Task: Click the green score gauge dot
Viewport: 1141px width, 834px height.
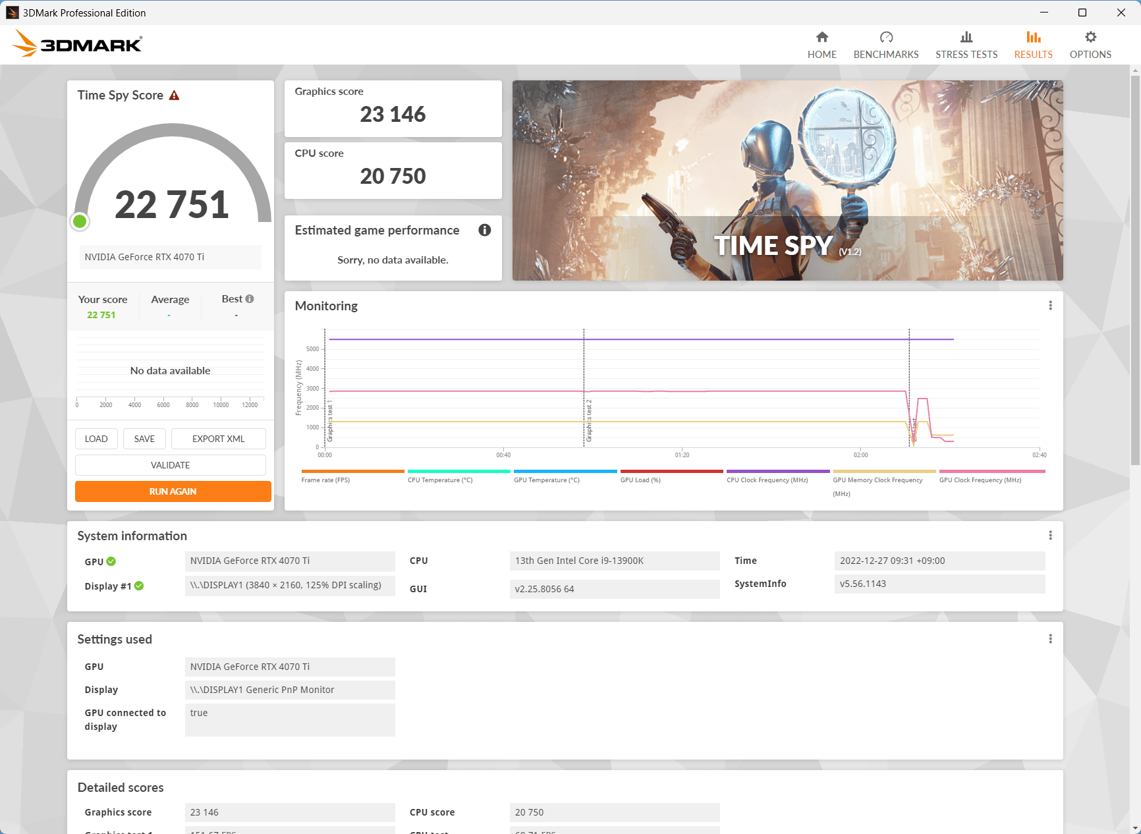Action: (80, 221)
